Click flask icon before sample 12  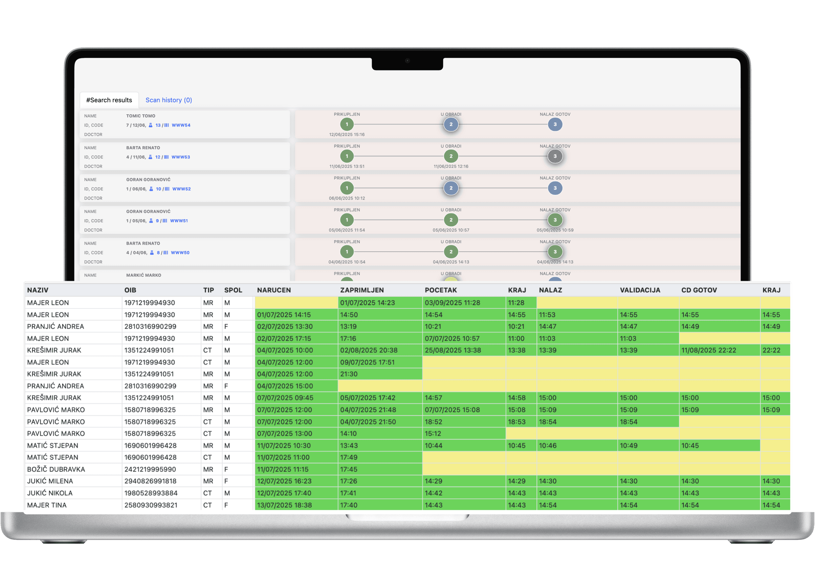click(x=150, y=157)
